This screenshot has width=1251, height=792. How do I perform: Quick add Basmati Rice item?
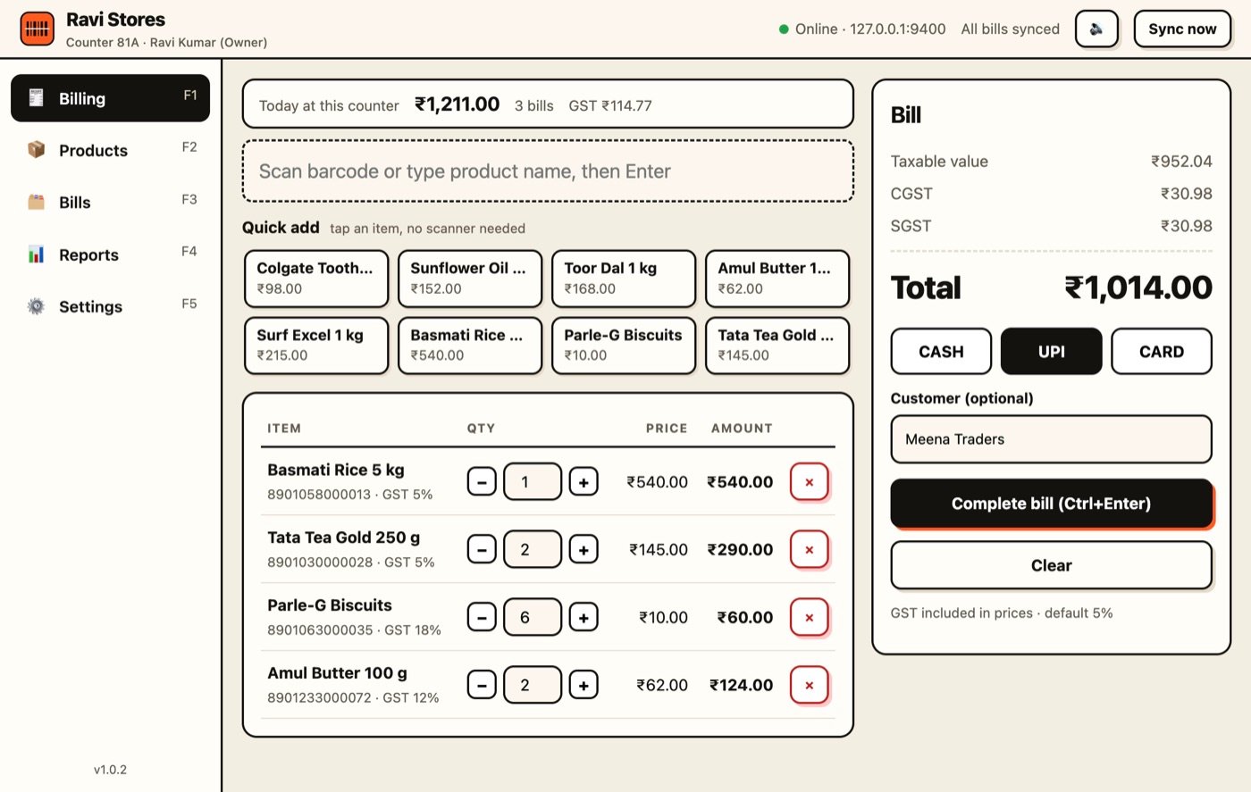(x=470, y=345)
